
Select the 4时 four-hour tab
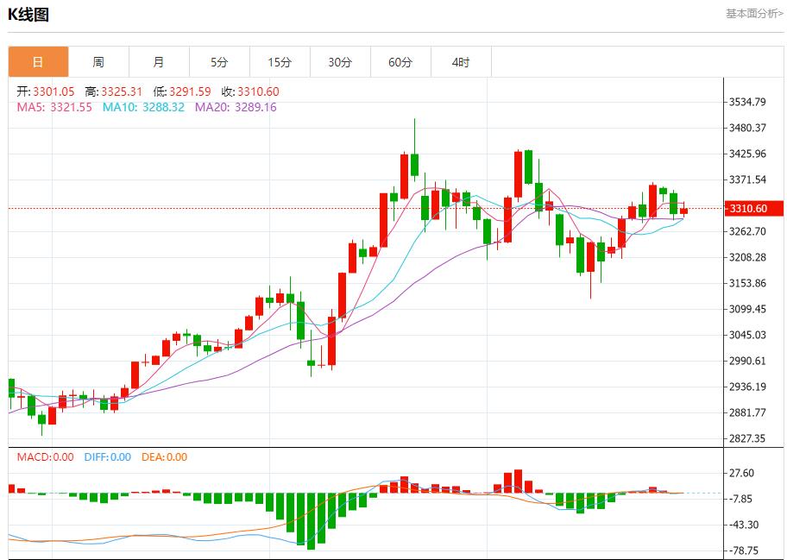pyautogui.click(x=461, y=62)
